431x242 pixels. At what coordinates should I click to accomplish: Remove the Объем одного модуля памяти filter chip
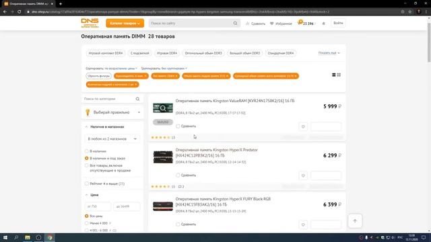coord(228,76)
